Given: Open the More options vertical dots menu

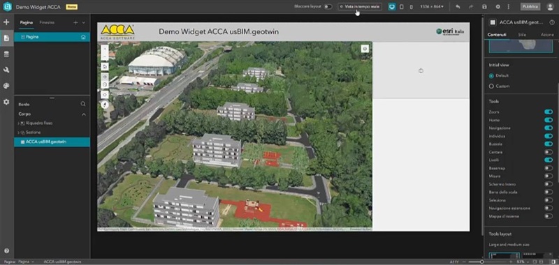Looking at the screenshot, I should tap(509, 7).
